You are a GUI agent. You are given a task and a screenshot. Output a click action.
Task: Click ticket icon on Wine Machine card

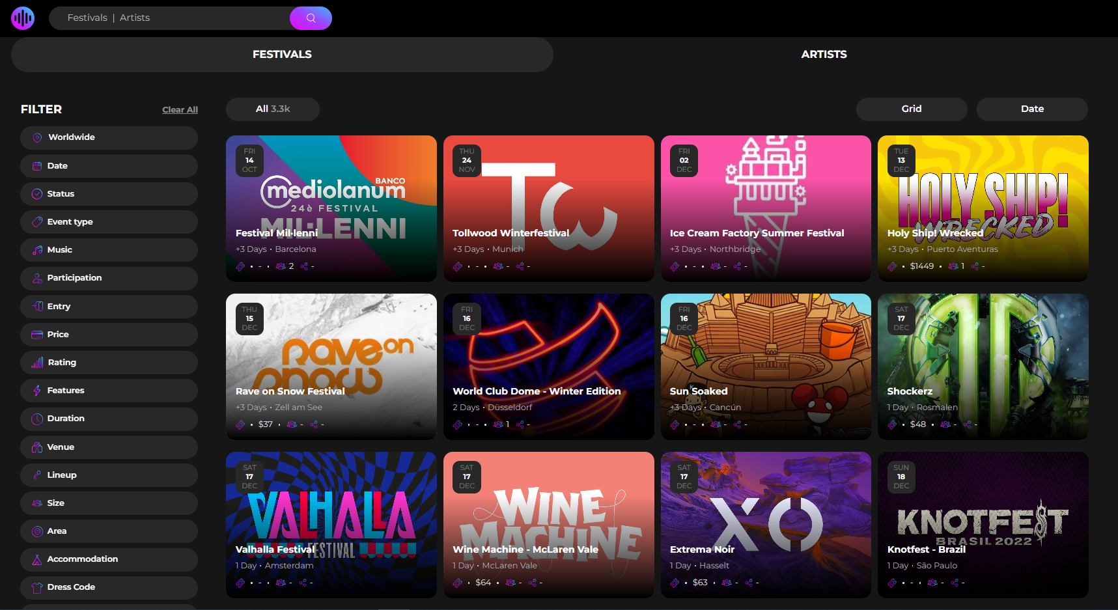click(x=458, y=583)
